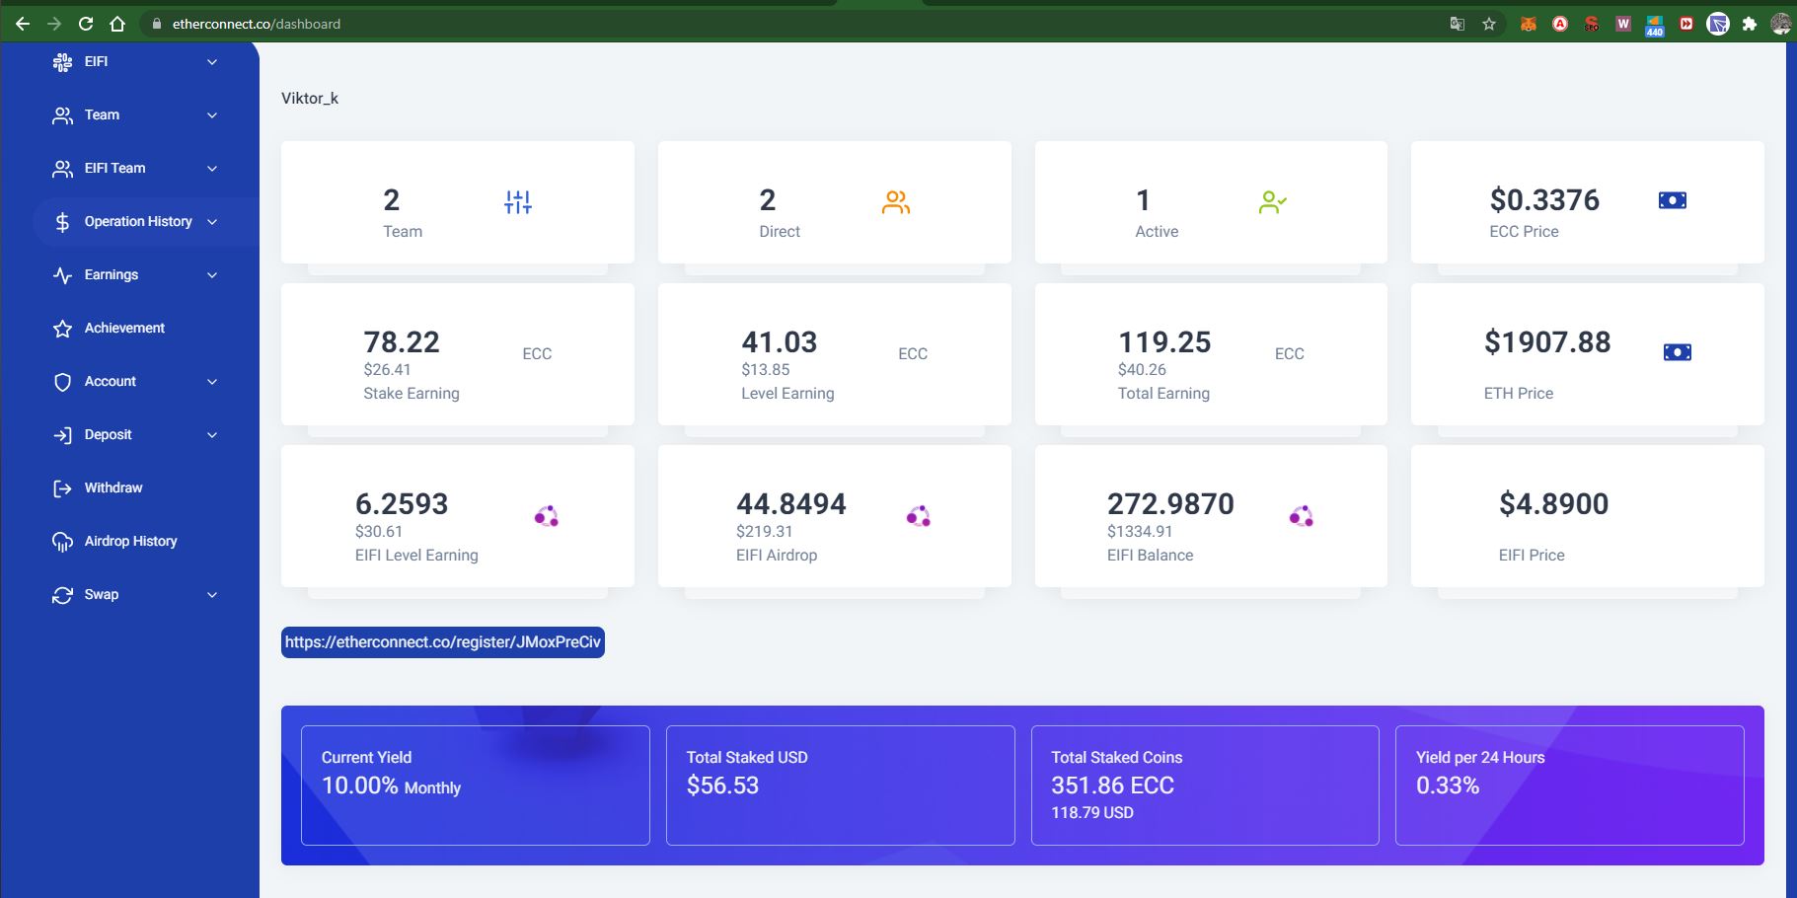This screenshot has width=1797, height=898.
Task: Click the Yield per 24 Hours 0.33% panel
Action: point(1570,786)
